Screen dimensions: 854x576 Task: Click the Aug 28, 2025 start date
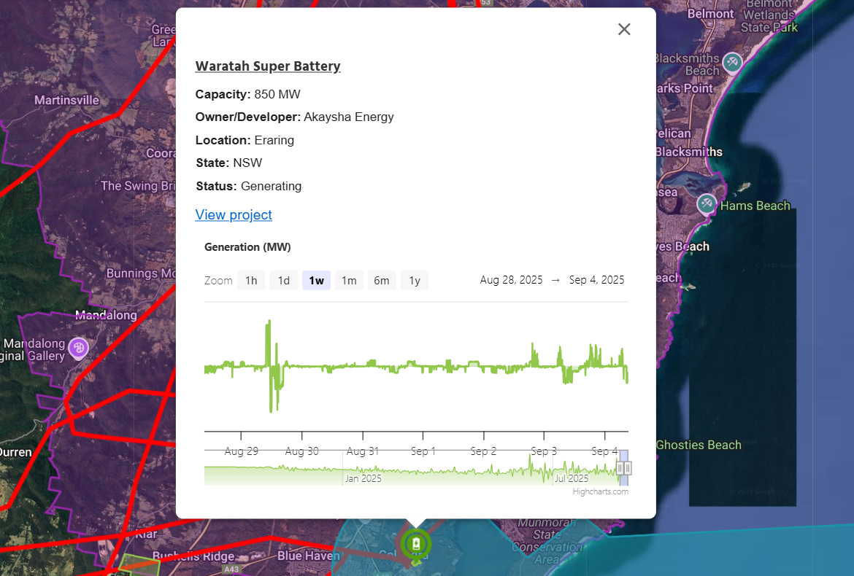(x=511, y=280)
